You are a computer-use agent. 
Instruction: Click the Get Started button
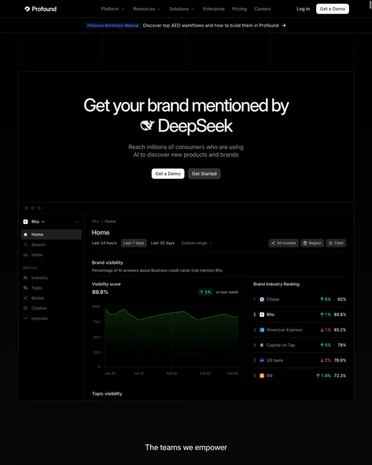pos(204,174)
